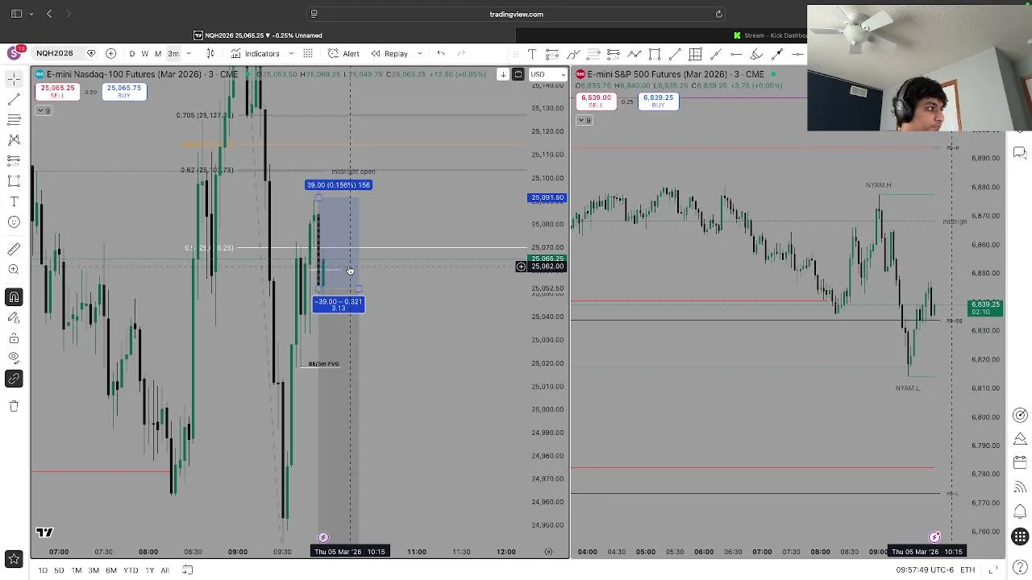Viewport: 1032px width, 580px height.
Task: Open the Indicators dialog
Action: pyautogui.click(x=255, y=53)
